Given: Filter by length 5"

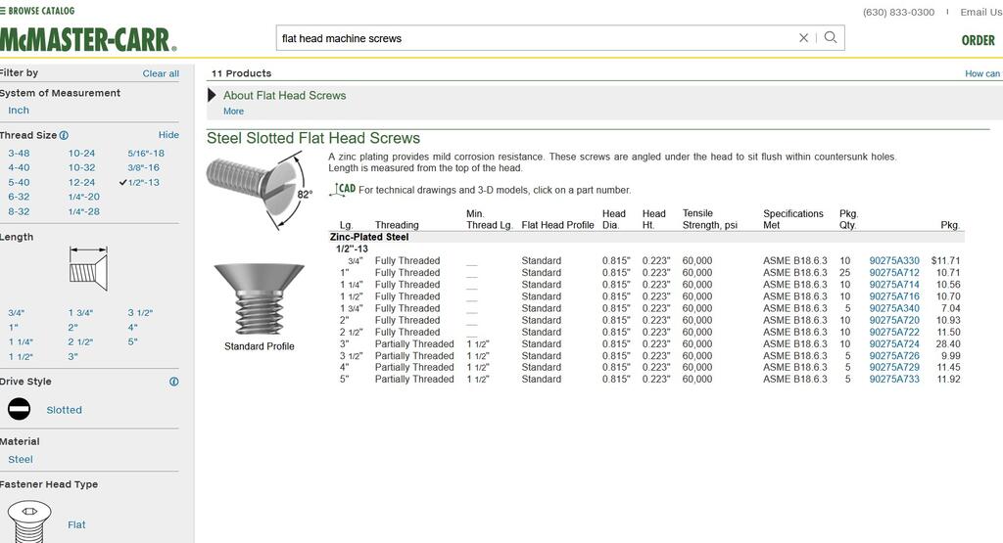Looking at the screenshot, I should (x=132, y=341).
